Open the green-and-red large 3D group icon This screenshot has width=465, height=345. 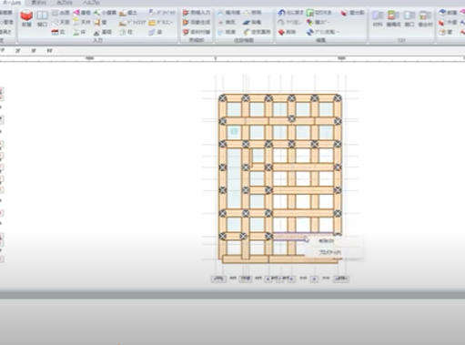pos(393,15)
